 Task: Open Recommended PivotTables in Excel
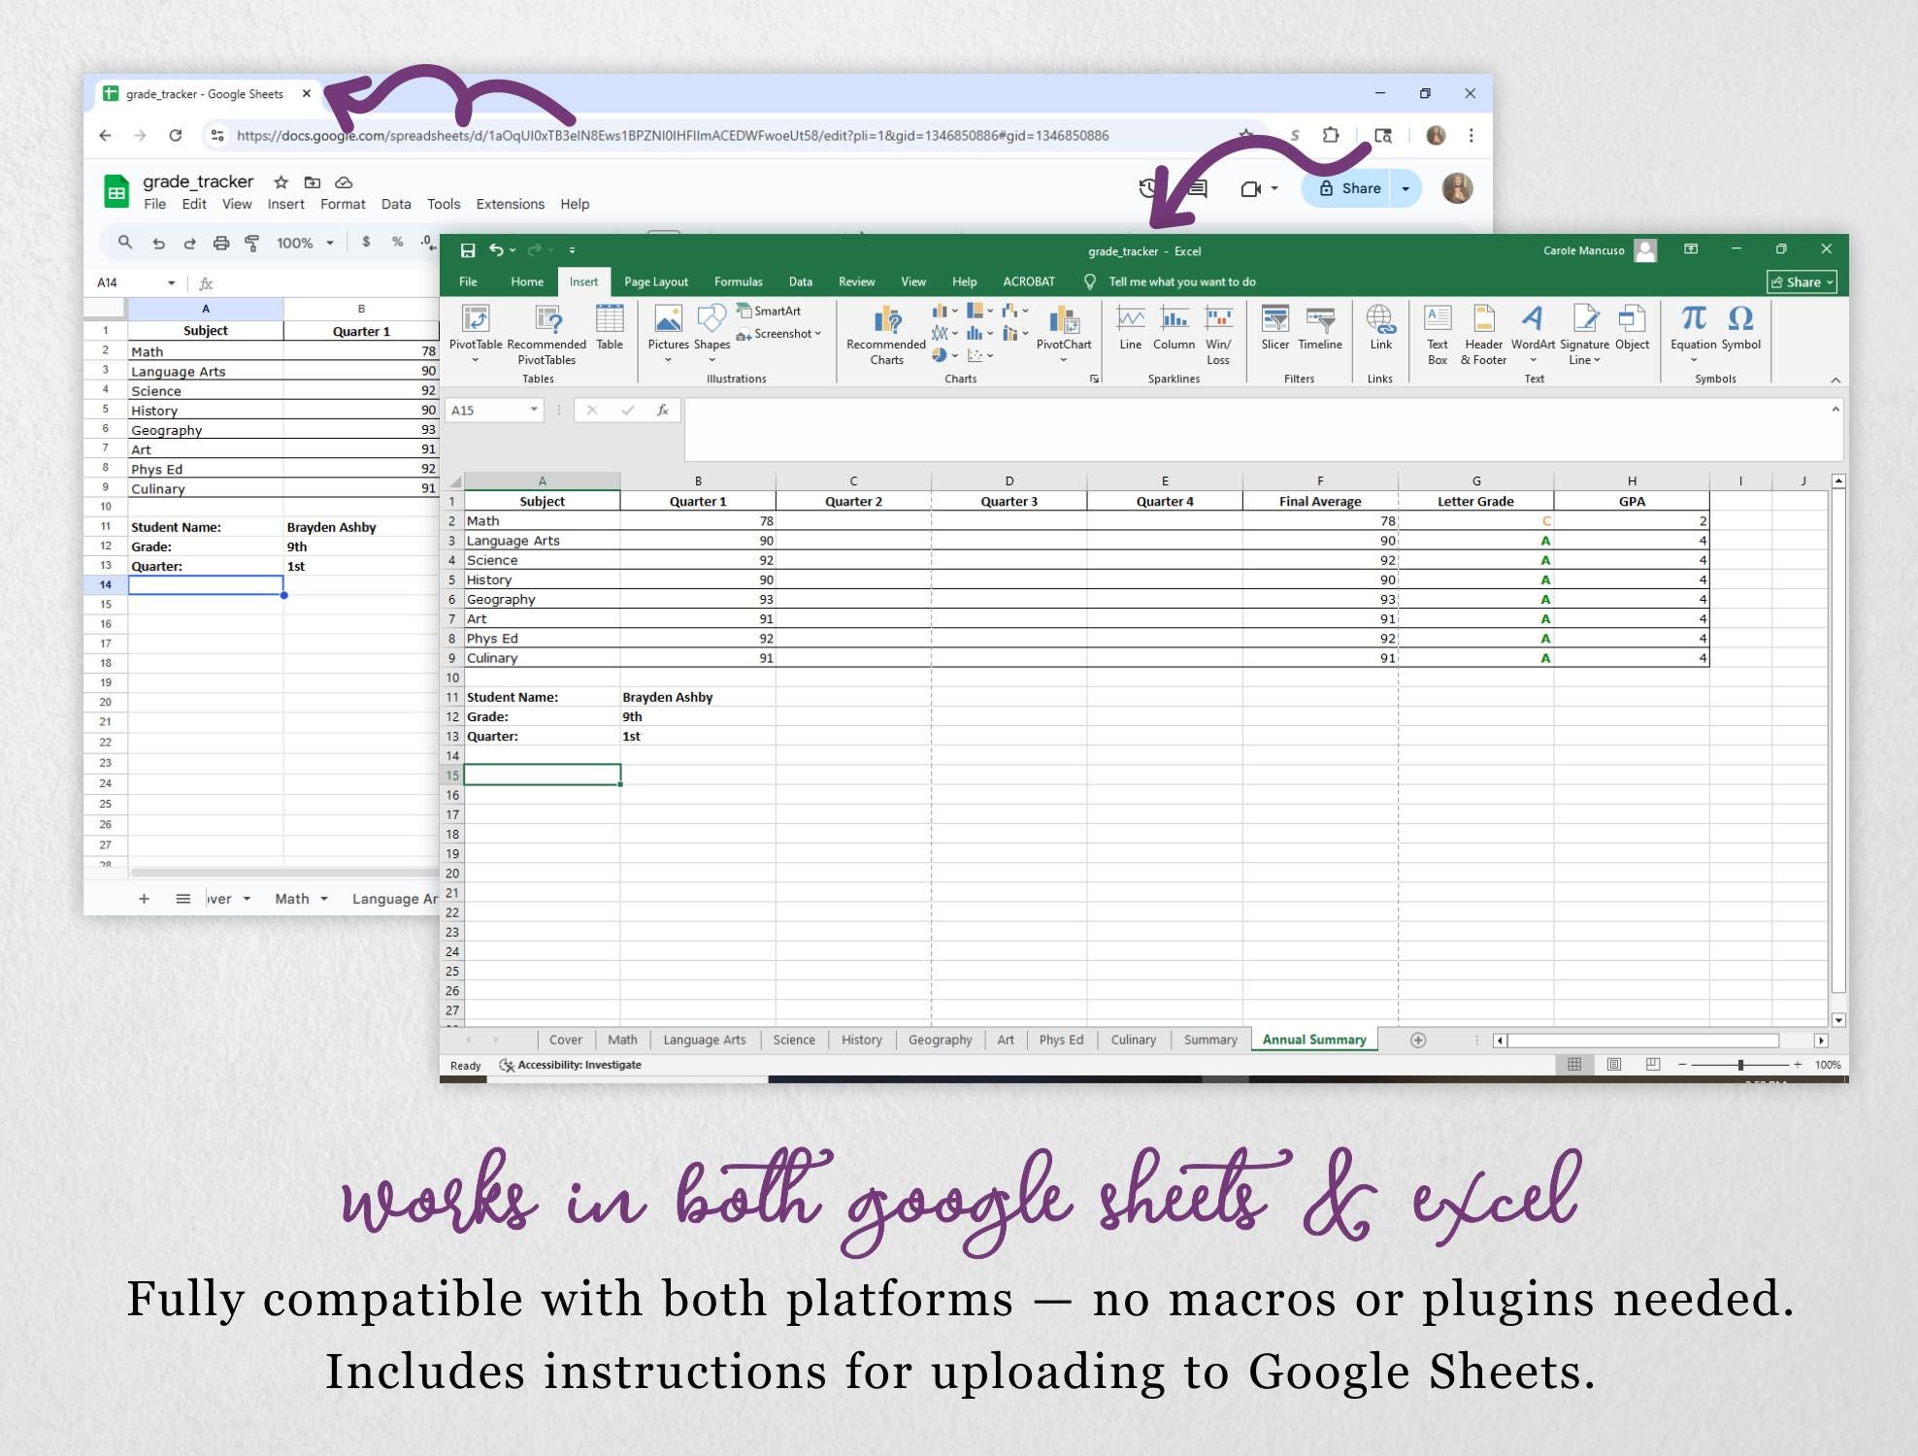(546, 333)
